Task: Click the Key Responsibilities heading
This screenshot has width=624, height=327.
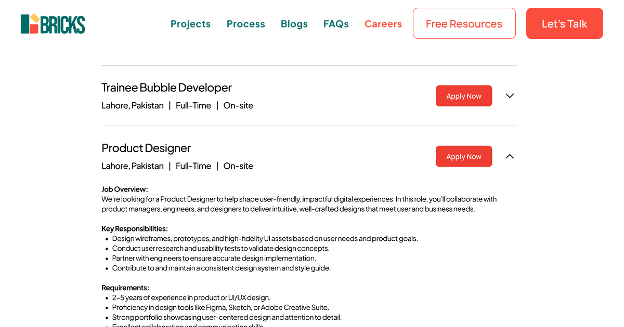Action: tap(135, 229)
